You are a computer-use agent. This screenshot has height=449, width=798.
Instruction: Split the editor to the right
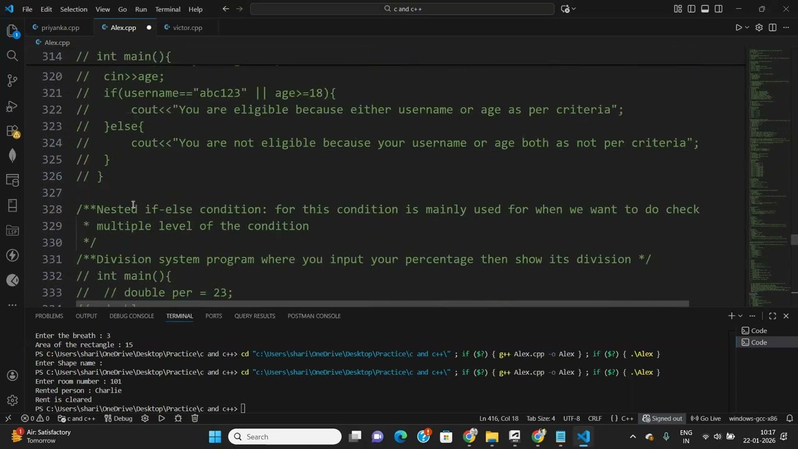pos(772,27)
